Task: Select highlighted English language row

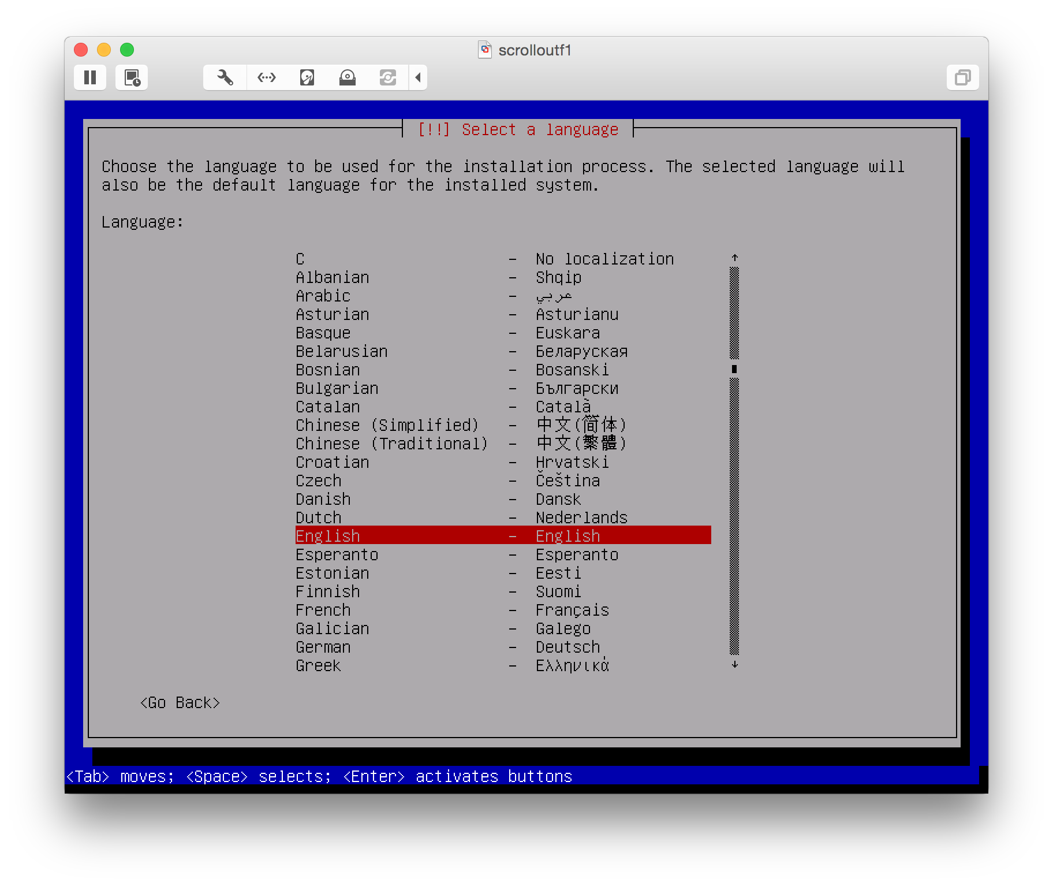Action: point(503,535)
